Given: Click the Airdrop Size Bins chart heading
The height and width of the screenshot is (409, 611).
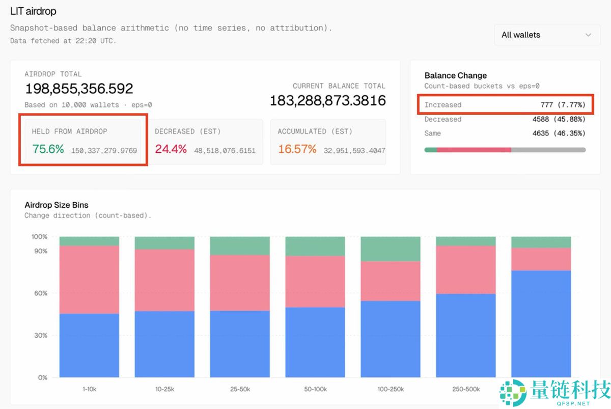Looking at the screenshot, I should (57, 205).
